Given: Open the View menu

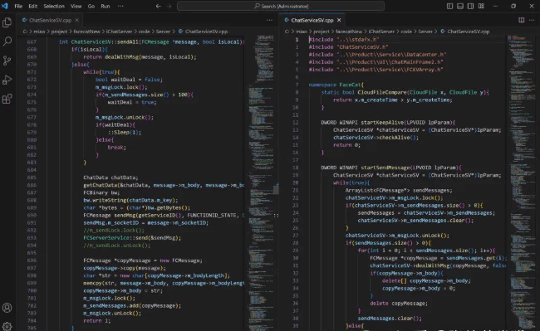Looking at the screenshot, I should (76, 6).
